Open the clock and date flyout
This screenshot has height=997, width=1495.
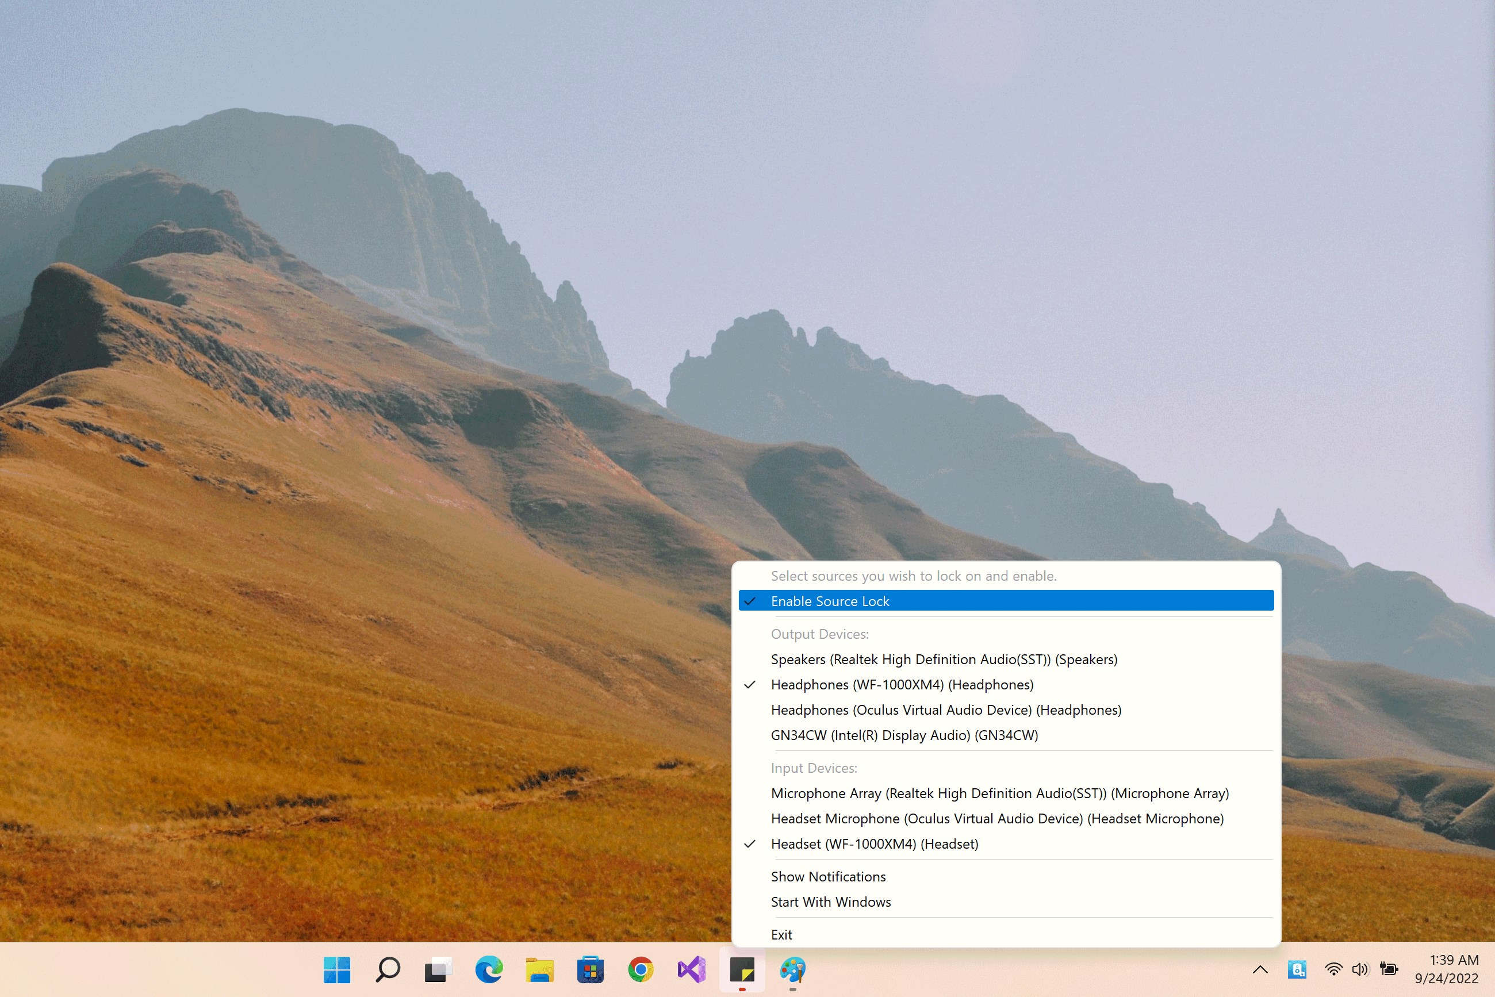1446,969
